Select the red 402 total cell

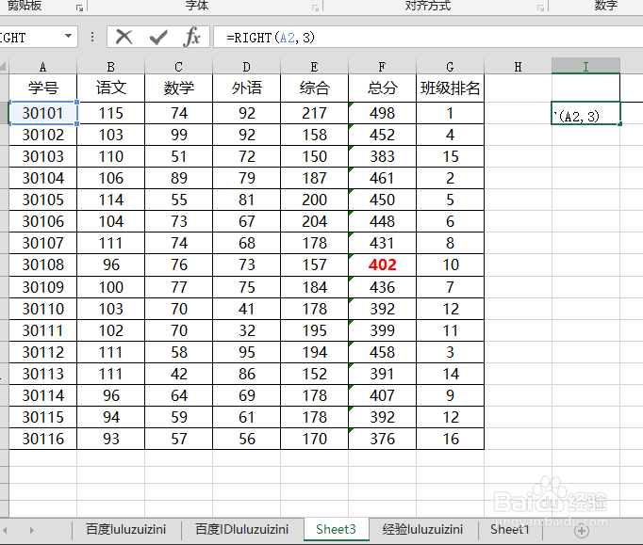tap(382, 264)
